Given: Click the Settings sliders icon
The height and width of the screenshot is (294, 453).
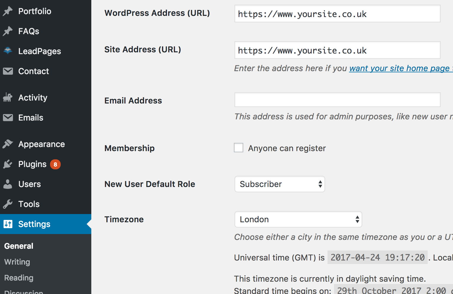Looking at the screenshot, I should pos(8,224).
